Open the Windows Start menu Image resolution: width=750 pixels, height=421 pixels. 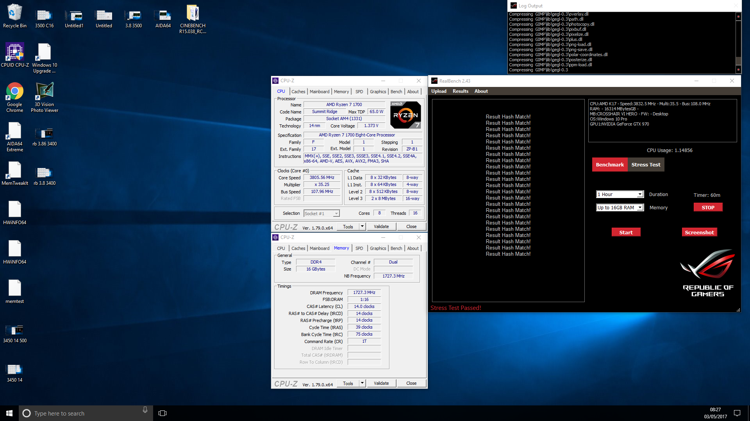coord(9,413)
